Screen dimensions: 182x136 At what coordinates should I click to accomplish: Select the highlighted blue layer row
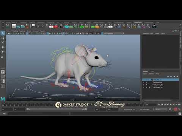[x=160, y=80]
